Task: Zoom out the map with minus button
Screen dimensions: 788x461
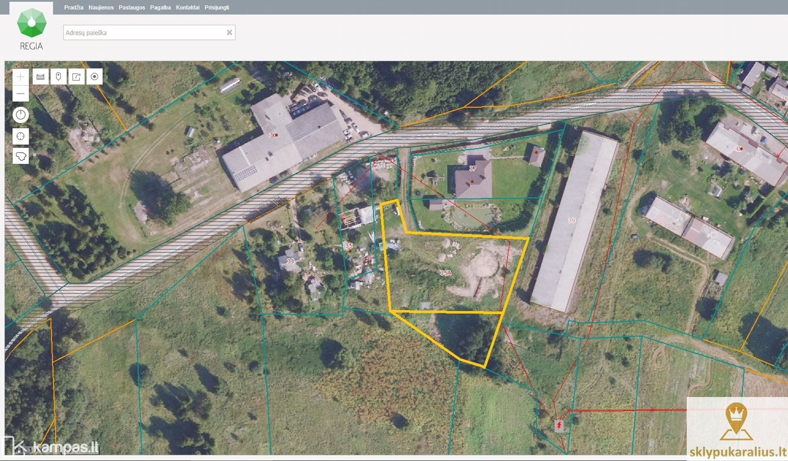Action: [x=20, y=94]
